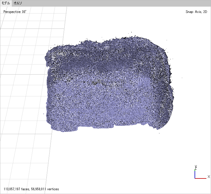Click the faces and vertices count text
This screenshot has width=211, height=194.
click(x=31, y=189)
